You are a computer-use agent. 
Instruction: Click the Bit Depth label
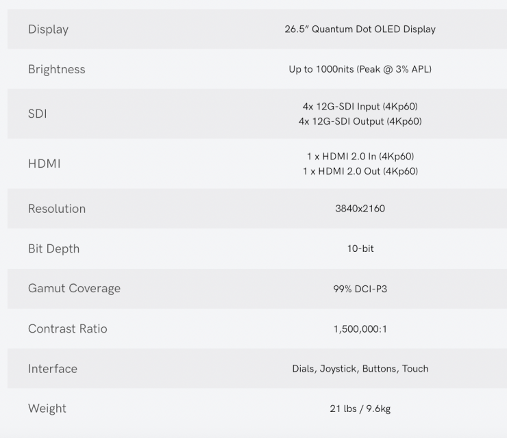click(53, 248)
